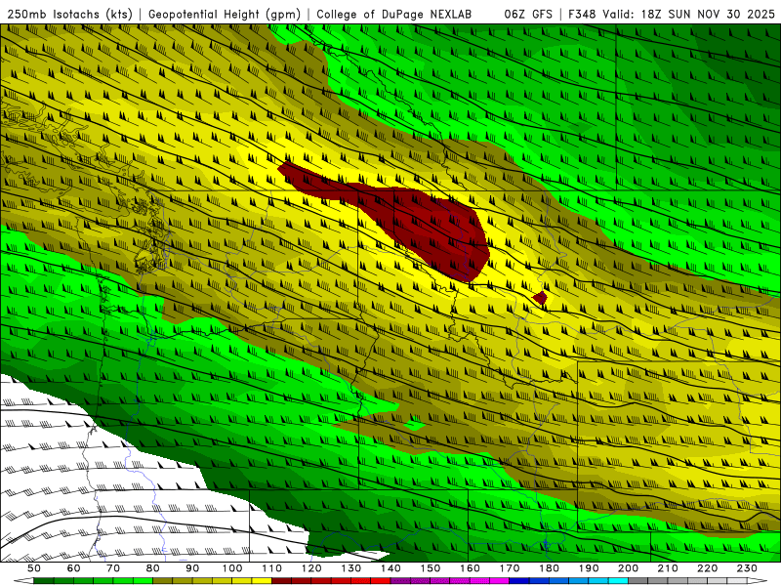781x586 pixels.
Task: Click the 210 label on the legend
Action: point(668,568)
